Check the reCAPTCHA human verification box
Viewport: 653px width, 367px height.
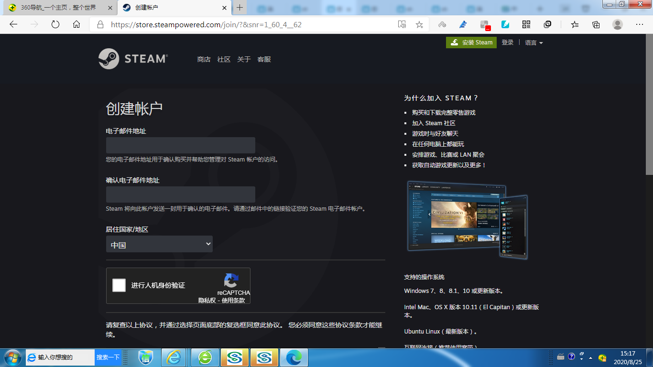[x=119, y=285]
